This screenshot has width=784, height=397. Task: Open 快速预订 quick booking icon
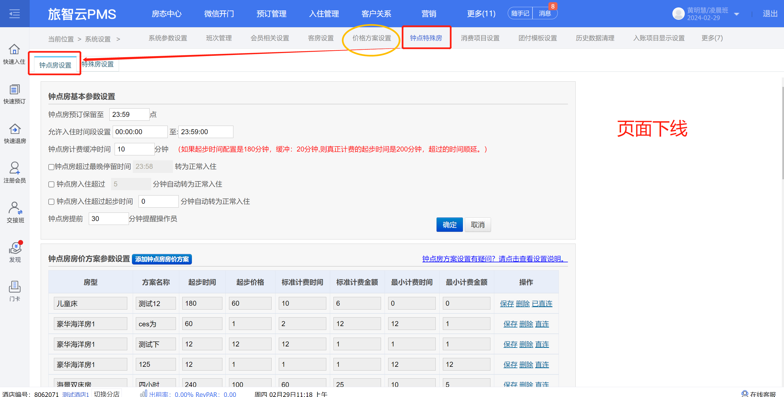[14, 94]
